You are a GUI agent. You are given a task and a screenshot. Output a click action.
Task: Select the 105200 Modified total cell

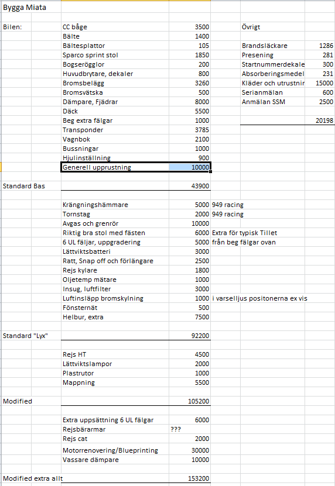click(x=190, y=401)
